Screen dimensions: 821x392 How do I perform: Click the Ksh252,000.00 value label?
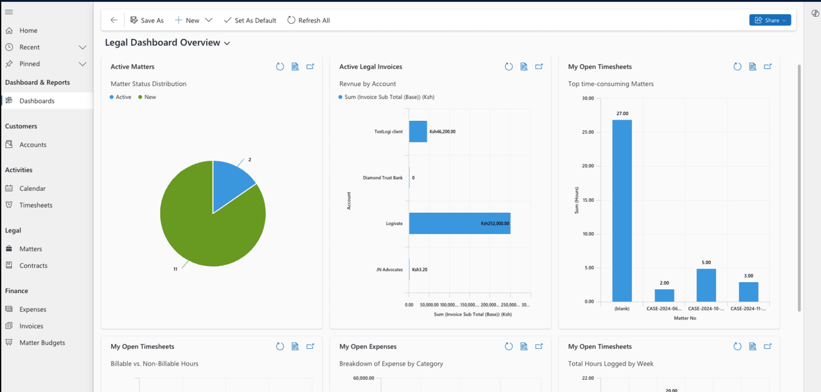click(495, 224)
